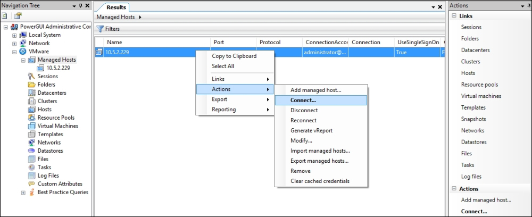Screen dimensions: 532x217
Task: Collapse the Links section in Actions pane
Action: pos(454,16)
